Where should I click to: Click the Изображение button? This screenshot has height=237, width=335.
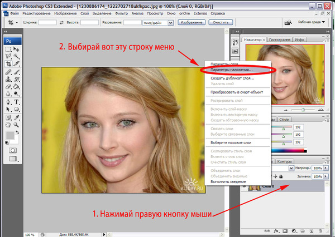pos(192,22)
